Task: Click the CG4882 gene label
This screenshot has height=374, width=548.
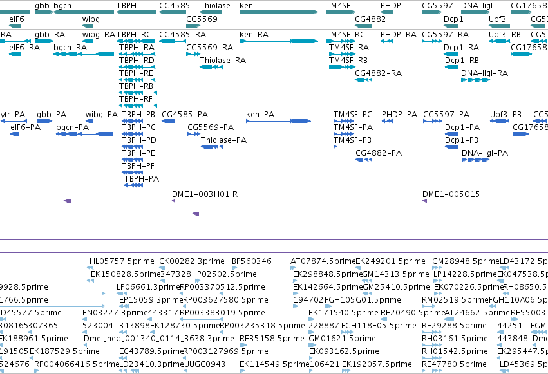Action: [370, 19]
